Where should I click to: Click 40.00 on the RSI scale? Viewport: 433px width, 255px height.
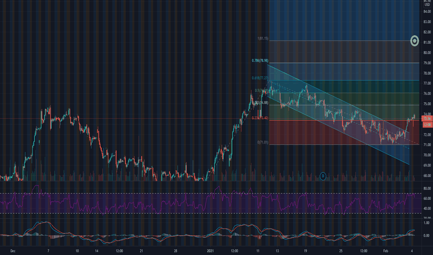[427, 209]
